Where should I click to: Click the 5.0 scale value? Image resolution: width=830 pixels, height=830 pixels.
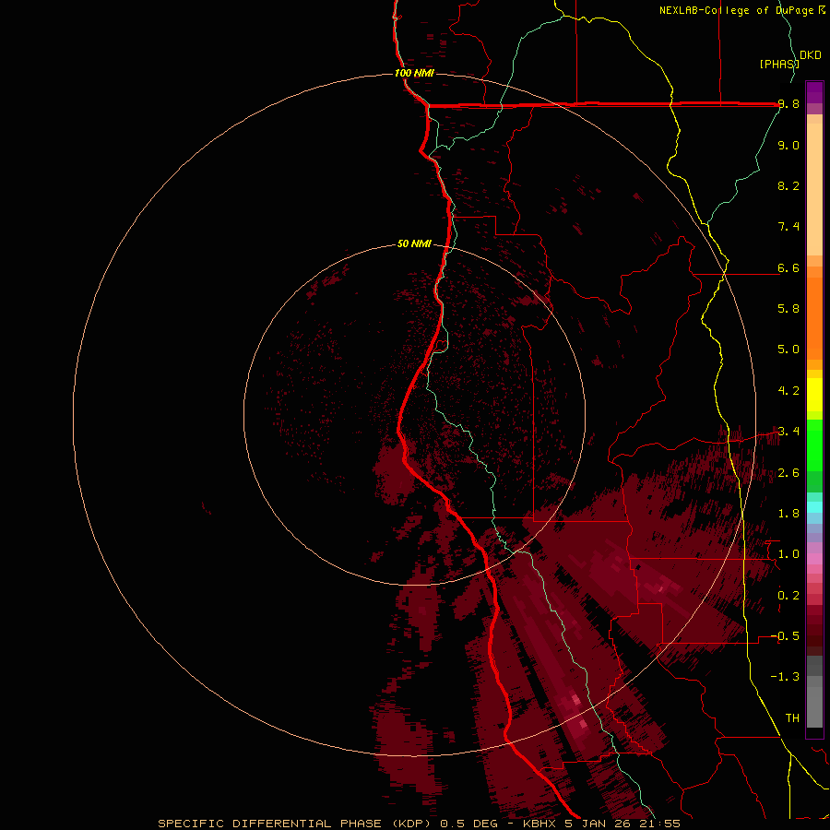click(788, 350)
